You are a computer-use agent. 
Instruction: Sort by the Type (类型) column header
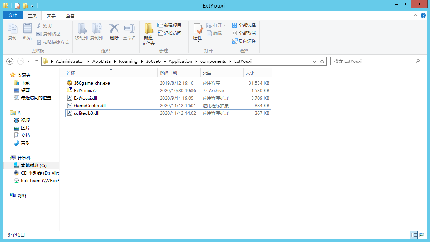point(222,72)
